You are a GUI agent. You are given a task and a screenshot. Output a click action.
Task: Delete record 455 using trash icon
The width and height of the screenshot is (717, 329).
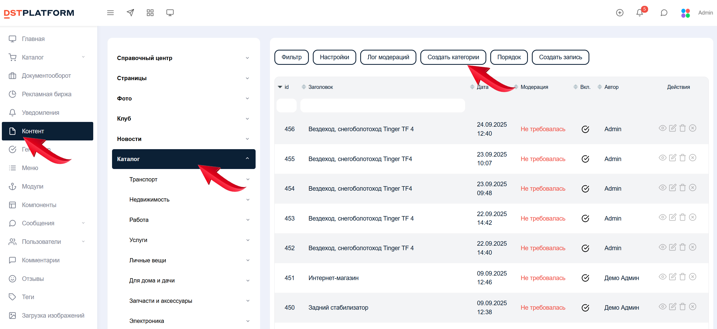(x=683, y=158)
